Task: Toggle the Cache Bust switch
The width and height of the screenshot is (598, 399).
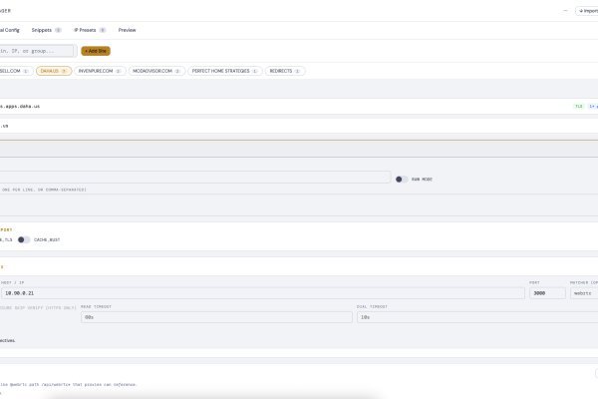Action: coord(24,239)
